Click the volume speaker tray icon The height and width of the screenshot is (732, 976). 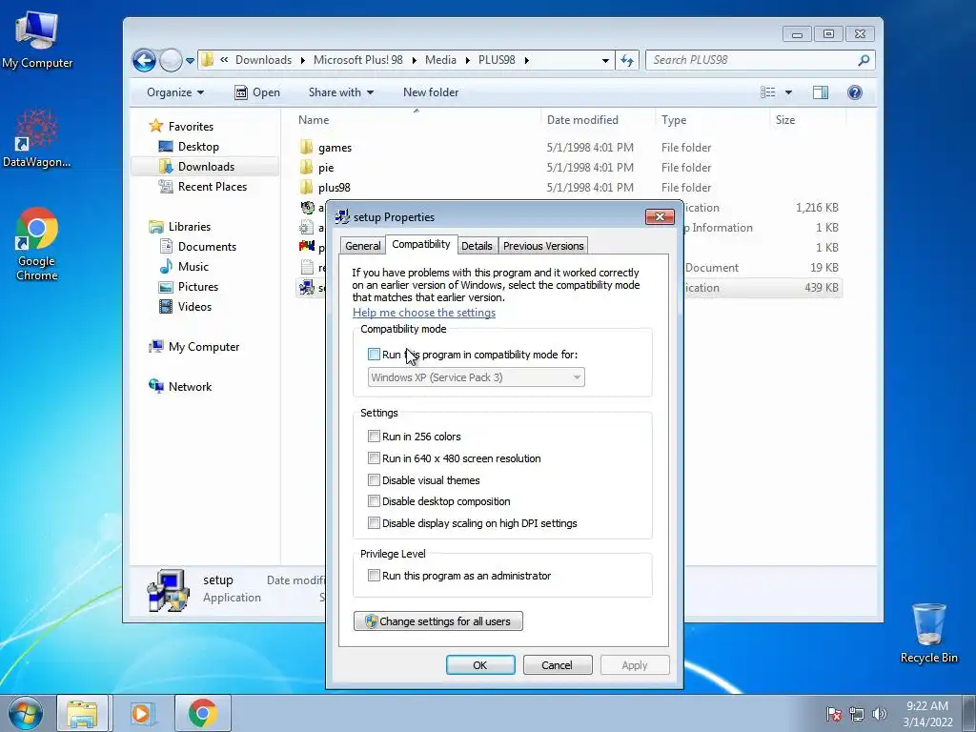[880, 714]
